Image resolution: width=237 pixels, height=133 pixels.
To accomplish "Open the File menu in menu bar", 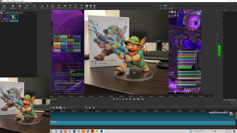I will (3, 3).
